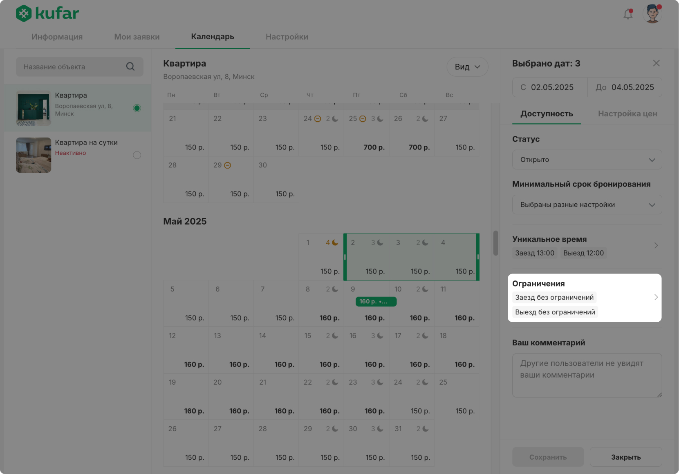Click blocked icon on April 29

point(228,165)
